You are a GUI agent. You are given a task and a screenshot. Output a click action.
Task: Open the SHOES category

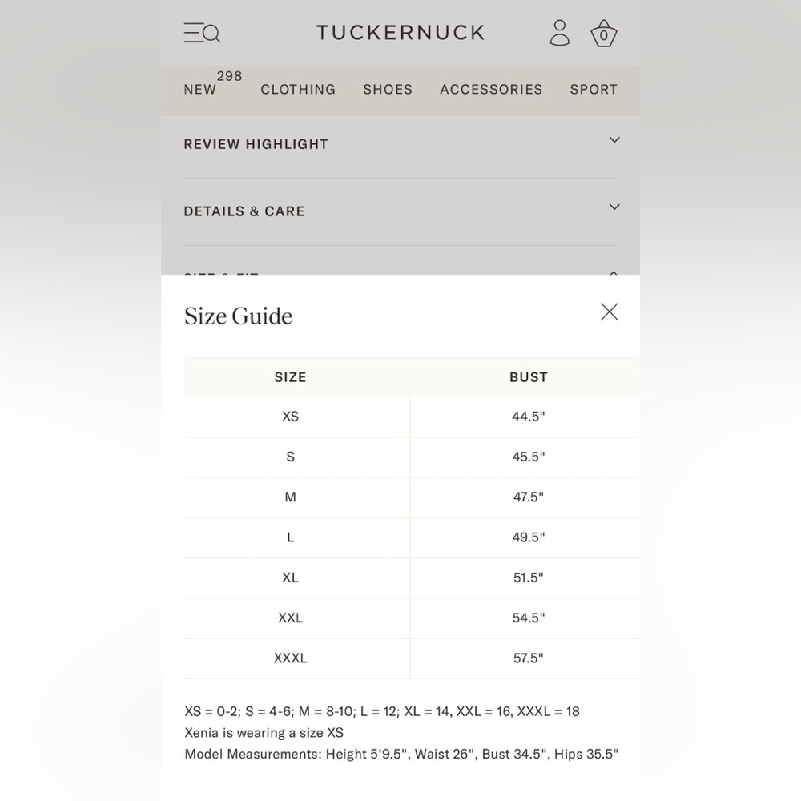point(388,90)
